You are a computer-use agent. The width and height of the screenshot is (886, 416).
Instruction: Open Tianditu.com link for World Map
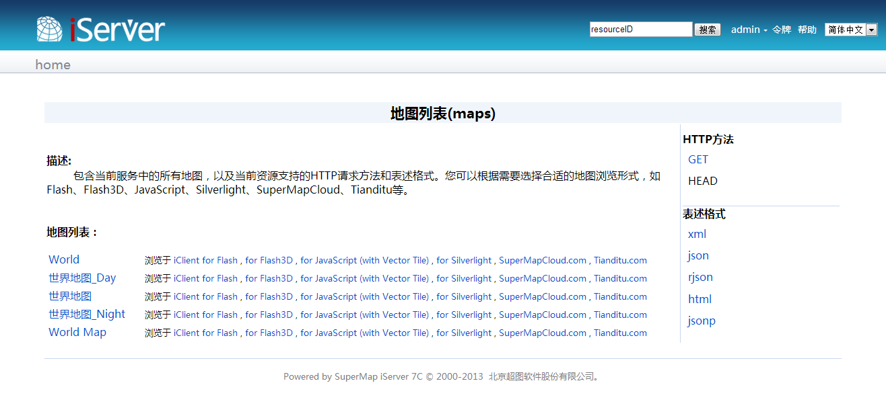[x=620, y=333]
